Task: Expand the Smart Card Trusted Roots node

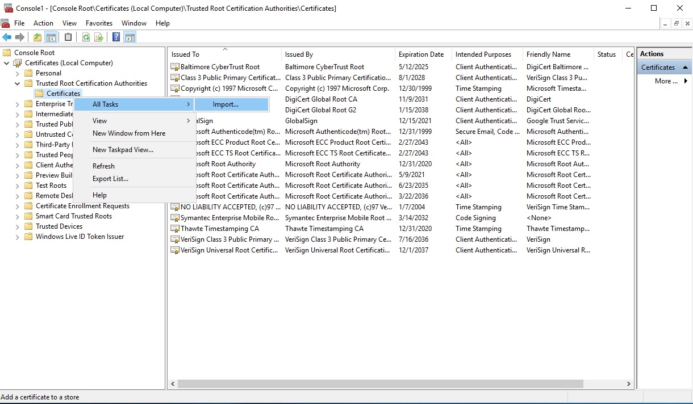Action: pos(17,216)
